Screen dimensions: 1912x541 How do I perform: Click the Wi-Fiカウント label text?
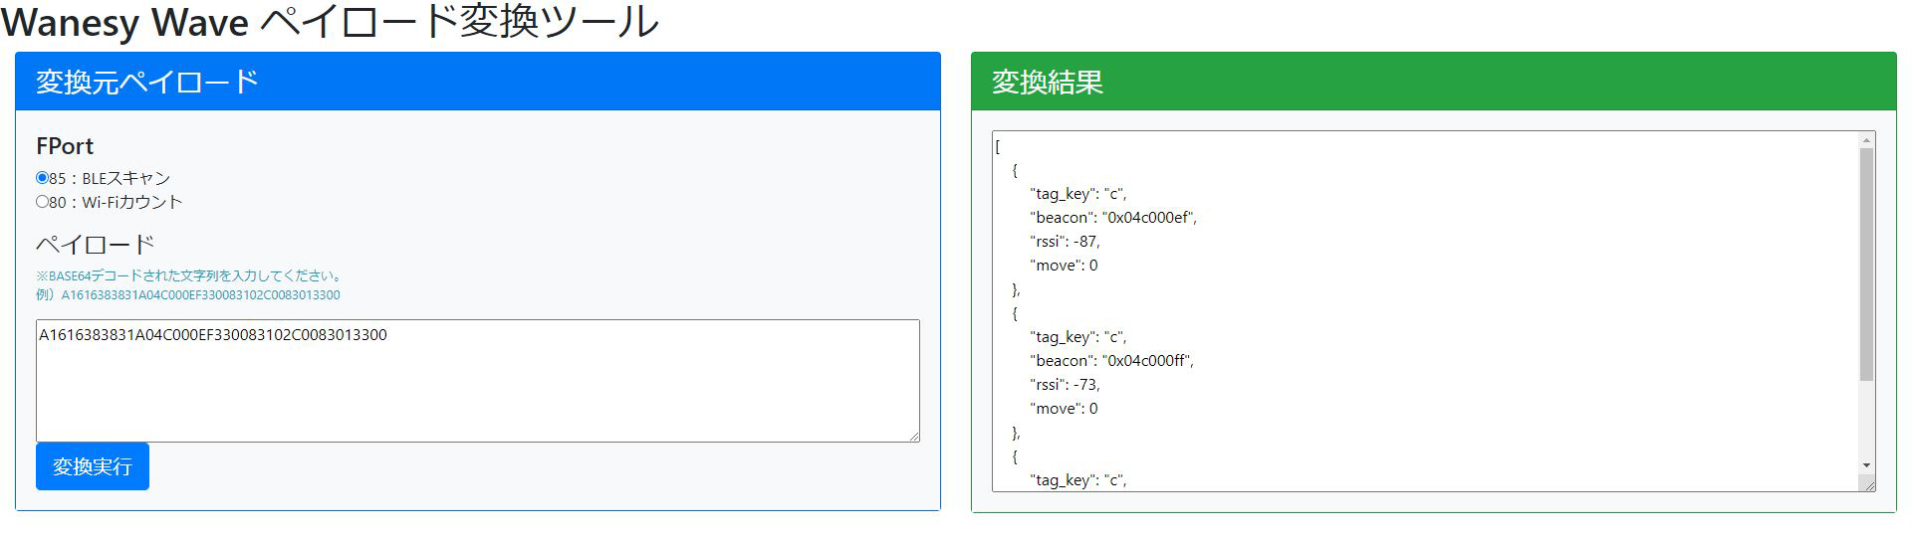tap(132, 202)
